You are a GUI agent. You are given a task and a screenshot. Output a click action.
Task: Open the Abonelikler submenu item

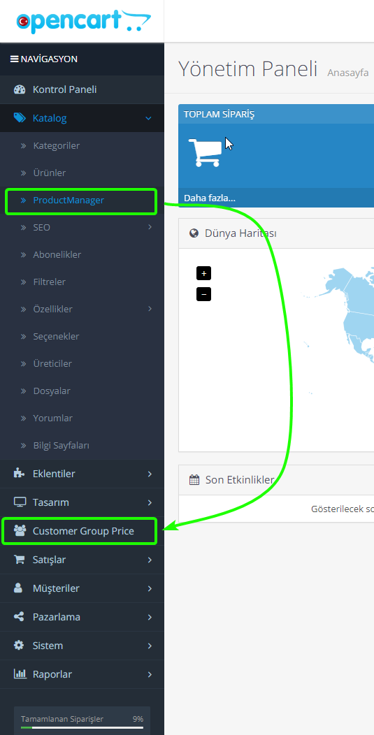pos(82,254)
